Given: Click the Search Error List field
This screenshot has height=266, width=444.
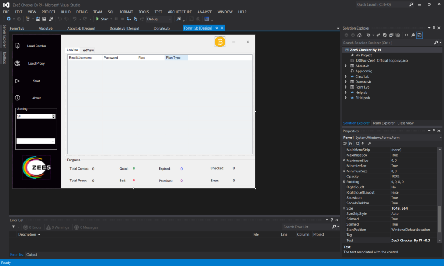Looking at the screenshot, I should click(x=307, y=227).
